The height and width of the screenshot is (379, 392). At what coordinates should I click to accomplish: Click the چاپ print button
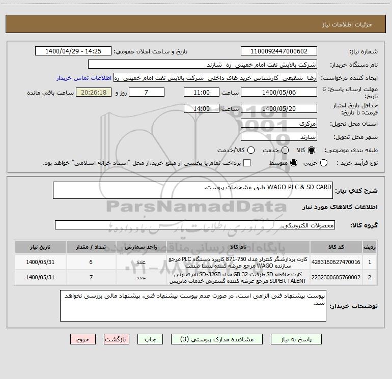click(x=150, y=339)
